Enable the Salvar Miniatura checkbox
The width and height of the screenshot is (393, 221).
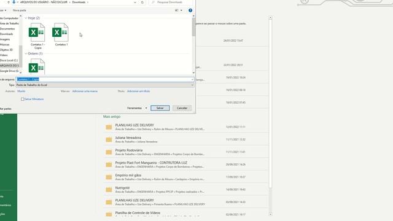point(23,99)
